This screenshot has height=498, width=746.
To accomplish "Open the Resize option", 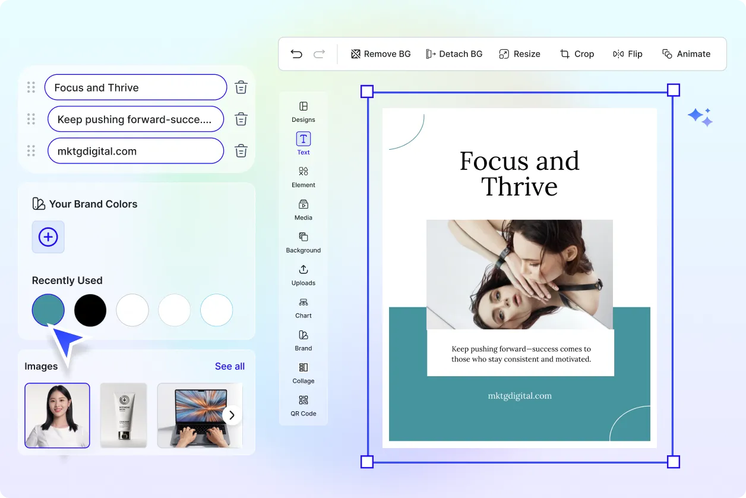I will 519,54.
